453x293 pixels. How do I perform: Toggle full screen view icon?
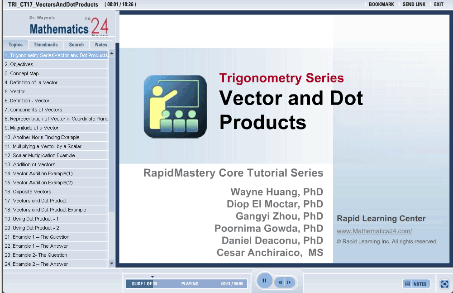pos(444,284)
